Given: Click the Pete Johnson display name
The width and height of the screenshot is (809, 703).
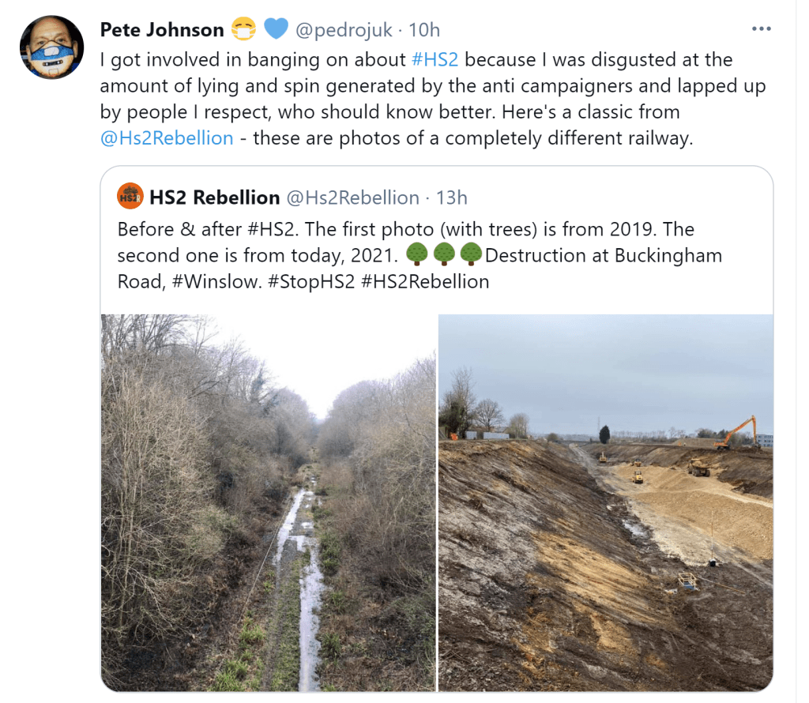Looking at the screenshot, I should (x=162, y=30).
